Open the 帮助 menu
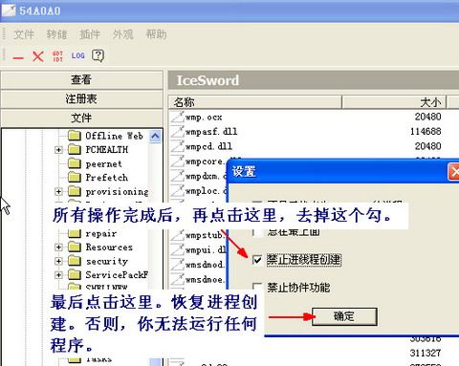Screen dimensions: 459x366 (x=156, y=34)
